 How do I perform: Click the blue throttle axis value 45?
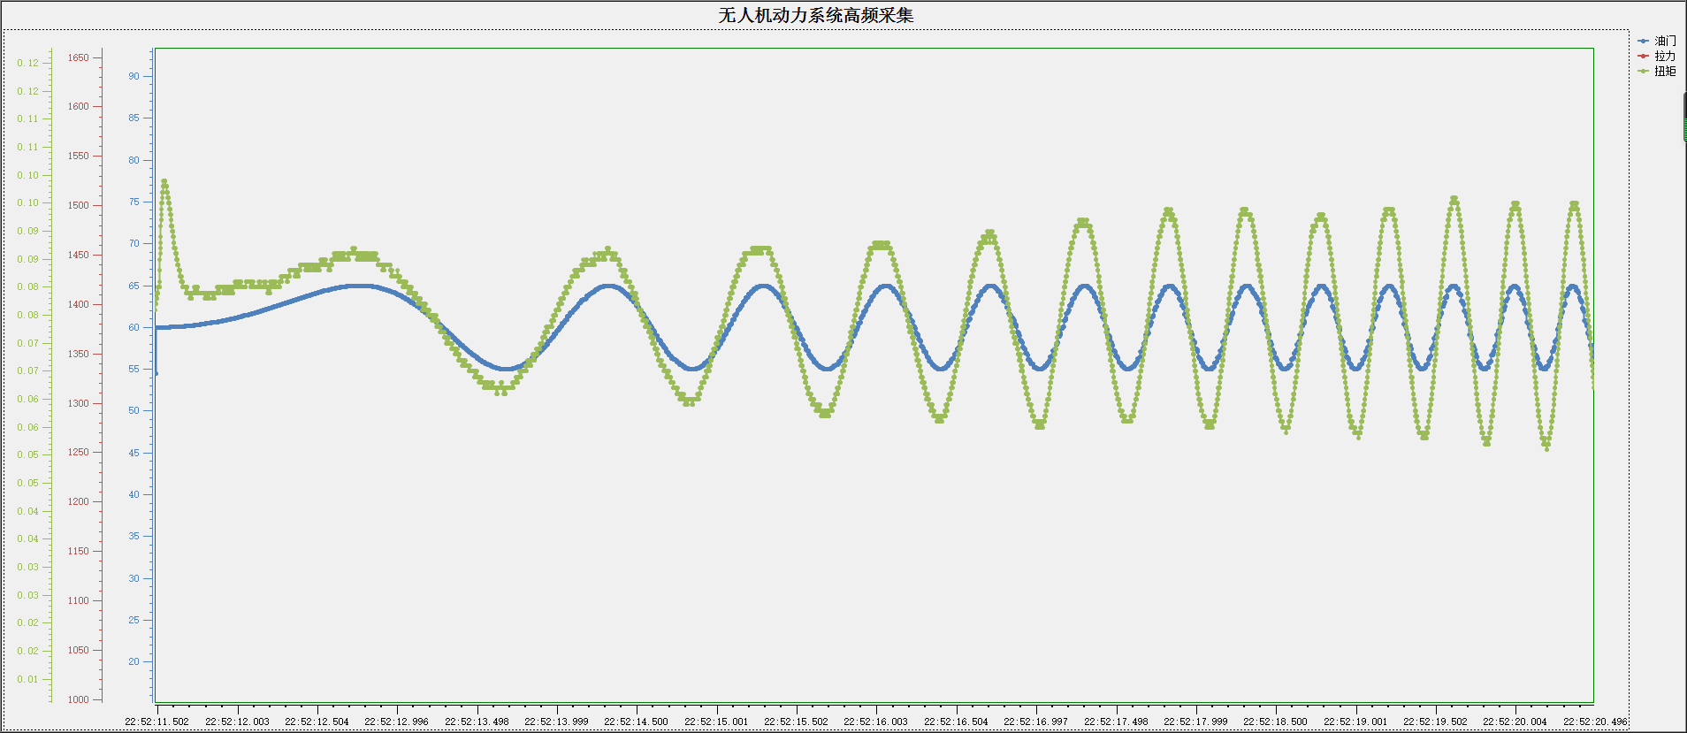(x=134, y=453)
